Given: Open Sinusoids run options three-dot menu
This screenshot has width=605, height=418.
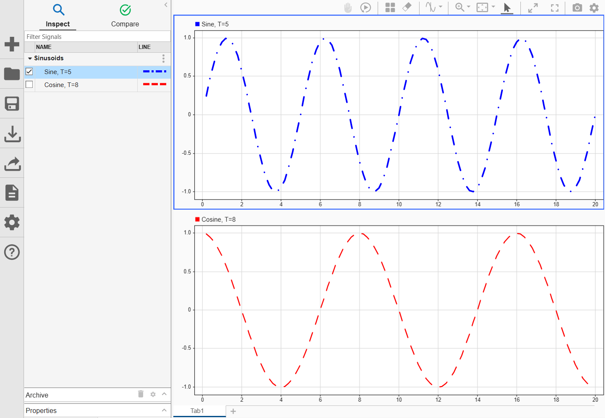Looking at the screenshot, I should tap(163, 58).
